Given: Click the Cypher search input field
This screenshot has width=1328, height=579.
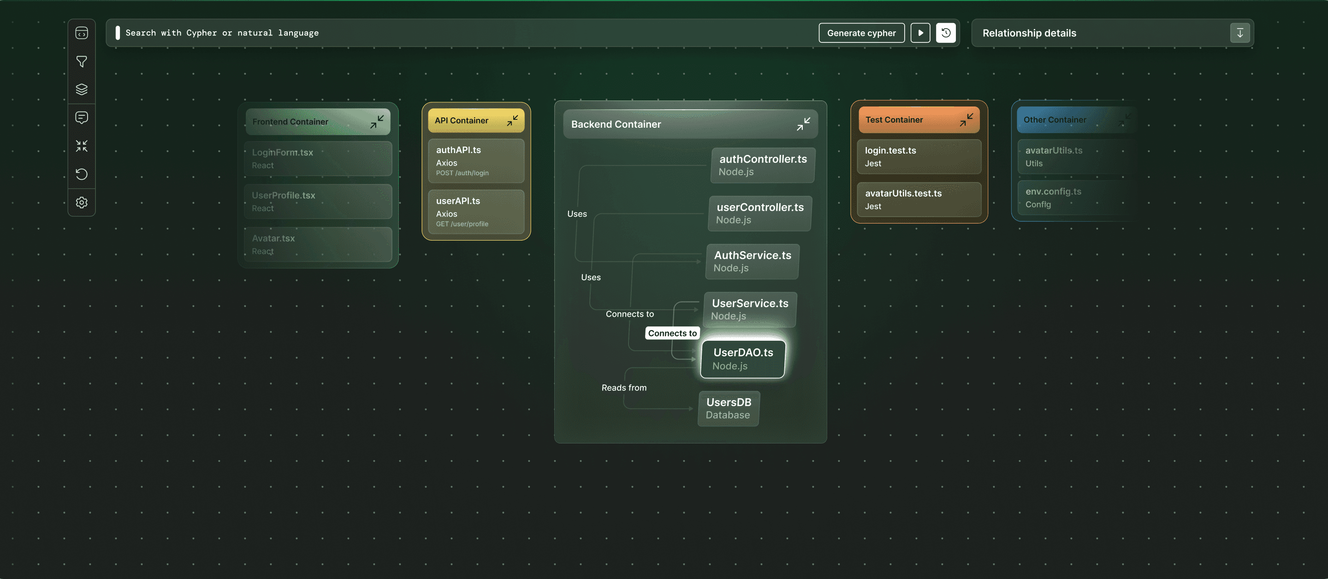Looking at the screenshot, I should click(412, 33).
